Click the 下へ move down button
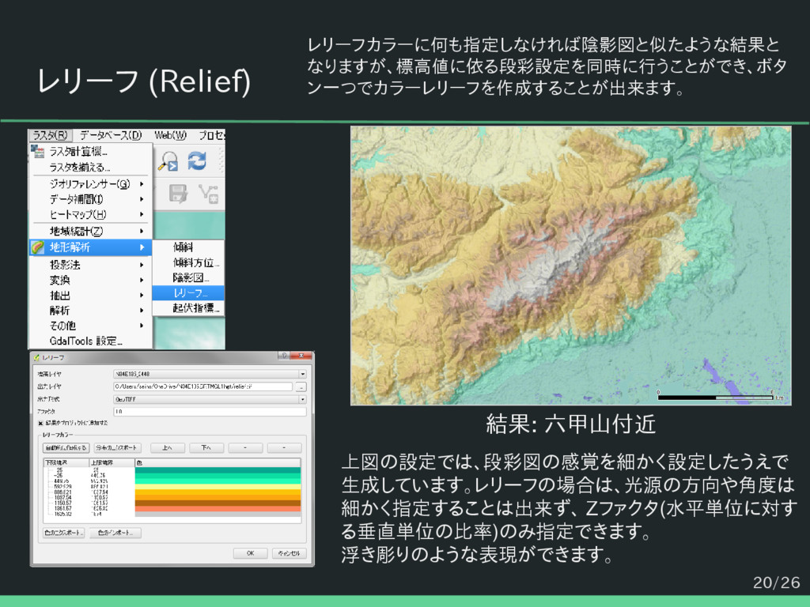Viewport: 810px width, 607px height. [206, 447]
